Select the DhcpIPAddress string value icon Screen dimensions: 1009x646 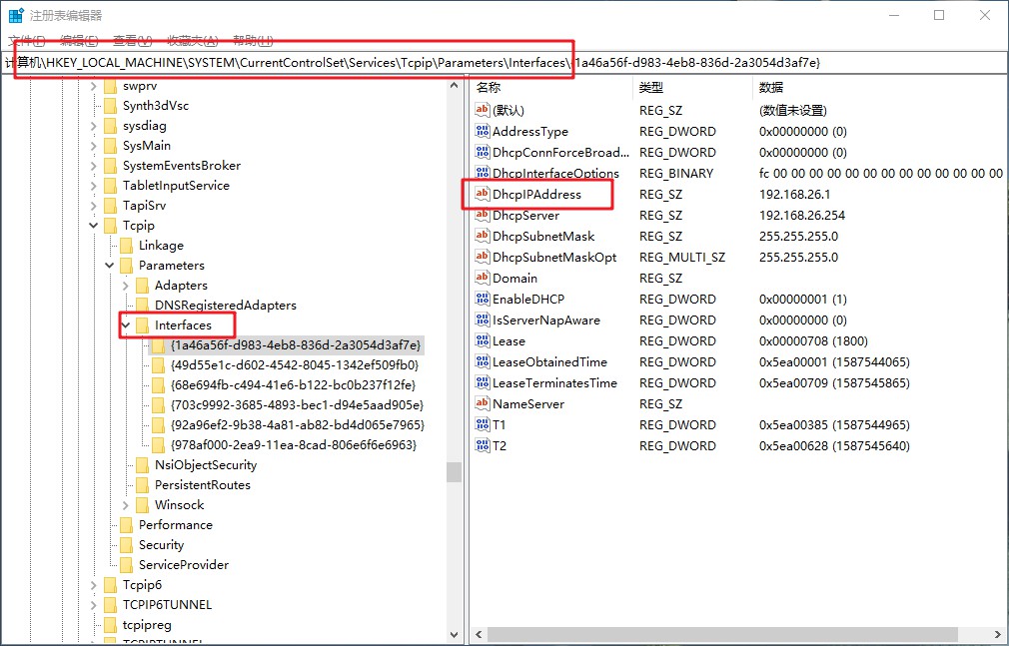(481, 195)
